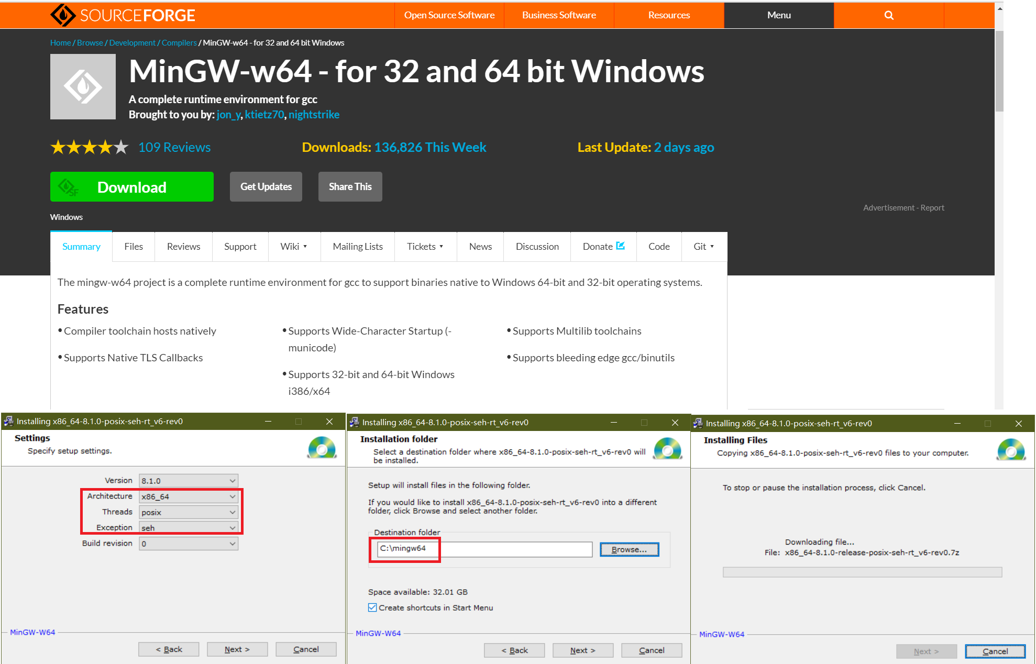Open the Version dropdown showing 8.1.0

coord(189,480)
